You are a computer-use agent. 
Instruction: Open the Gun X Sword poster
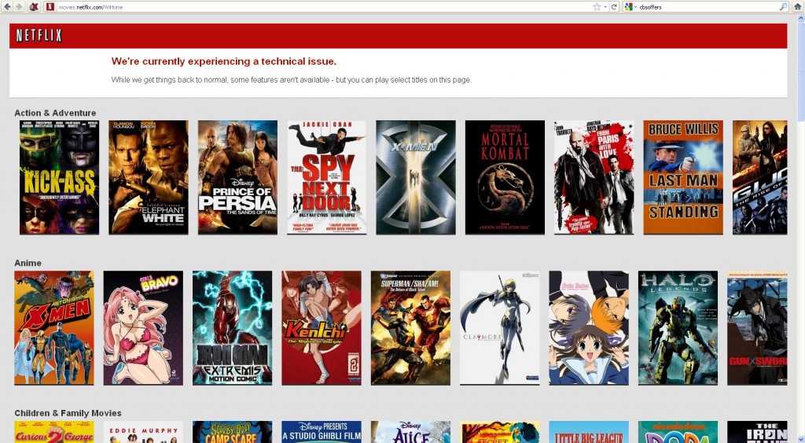tap(757, 328)
